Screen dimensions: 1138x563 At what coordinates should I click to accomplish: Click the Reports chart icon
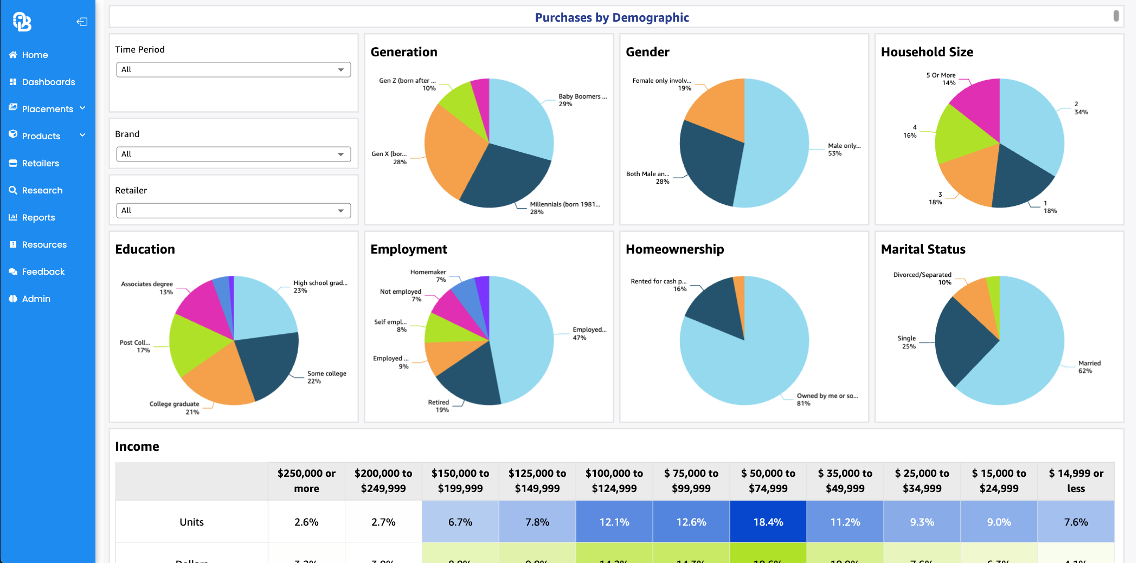click(x=13, y=217)
